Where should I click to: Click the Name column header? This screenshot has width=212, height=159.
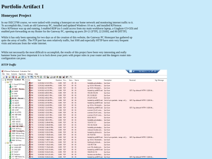point(80,80)
